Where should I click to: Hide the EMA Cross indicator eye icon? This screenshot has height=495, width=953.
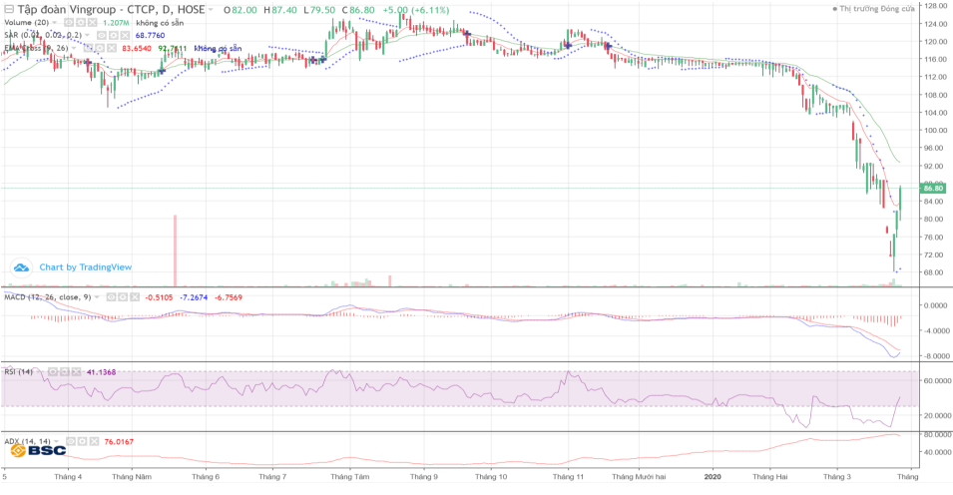(x=89, y=48)
